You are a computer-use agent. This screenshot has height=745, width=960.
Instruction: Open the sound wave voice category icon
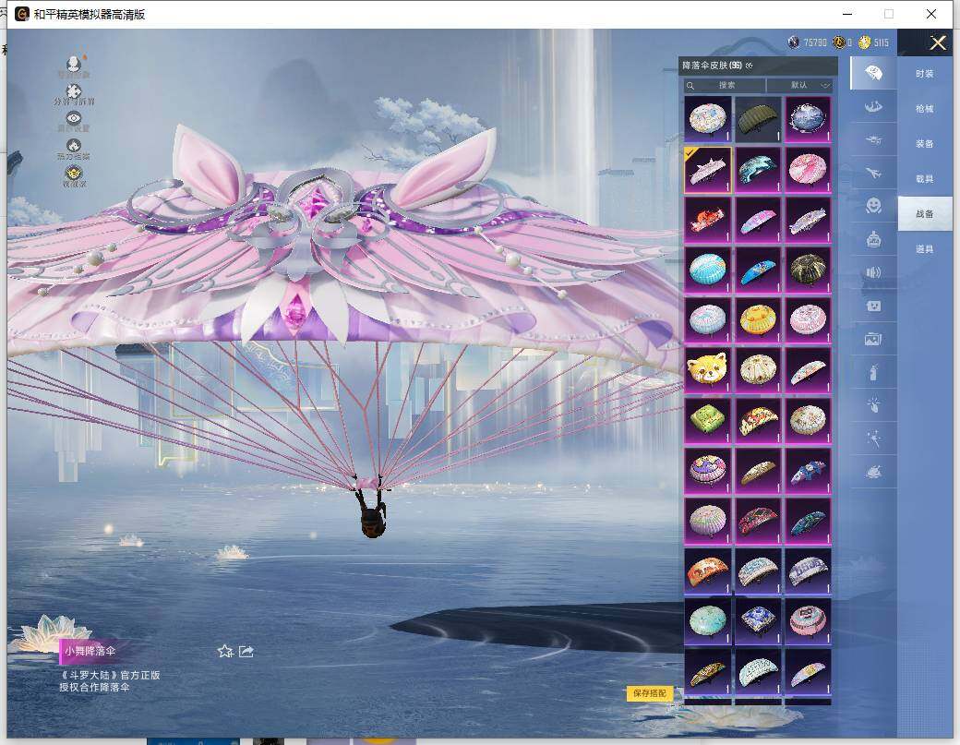point(873,272)
